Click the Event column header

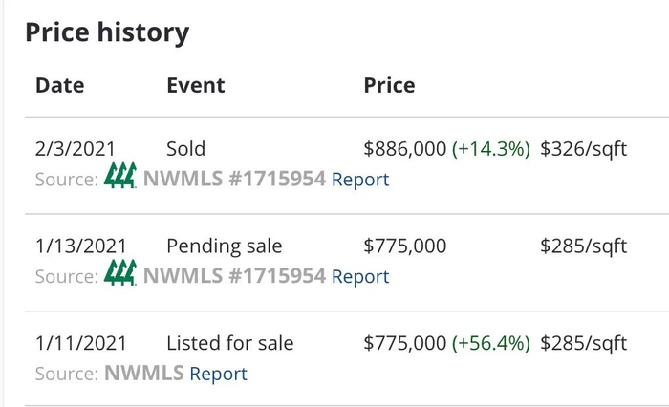(x=196, y=85)
